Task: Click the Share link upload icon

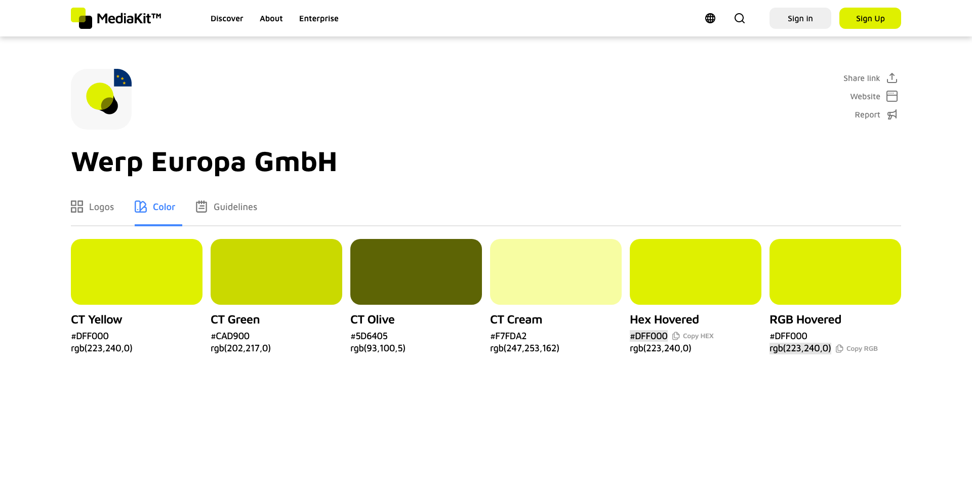Action: coord(892,78)
